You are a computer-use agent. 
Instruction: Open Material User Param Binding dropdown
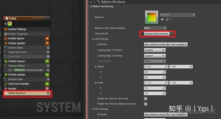[155, 28]
